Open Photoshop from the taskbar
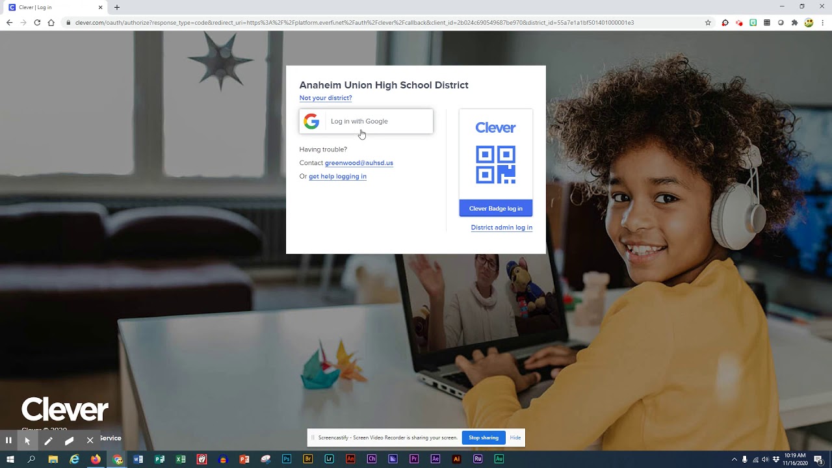The width and height of the screenshot is (832, 468). (x=287, y=459)
